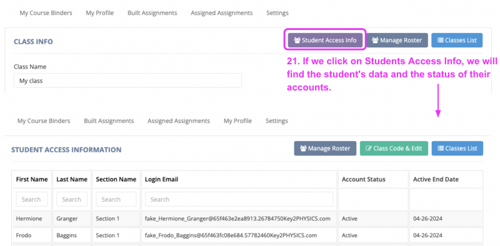
Task: Click the Login Email search box
Action: tap(239, 199)
